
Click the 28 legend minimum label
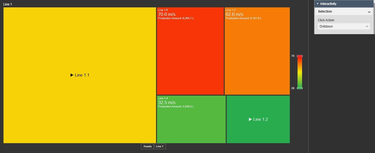pyautogui.click(x=293, y=88)
